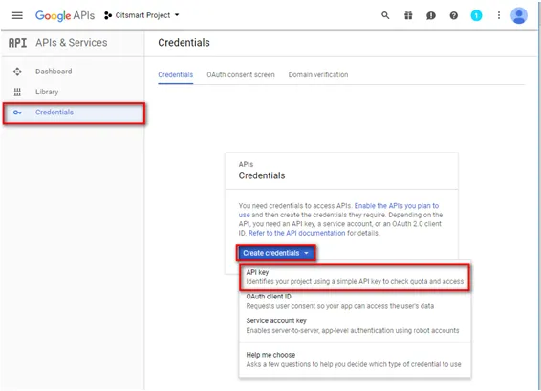
Task: Open notifications badge showing 1
Action: [476, 15]
